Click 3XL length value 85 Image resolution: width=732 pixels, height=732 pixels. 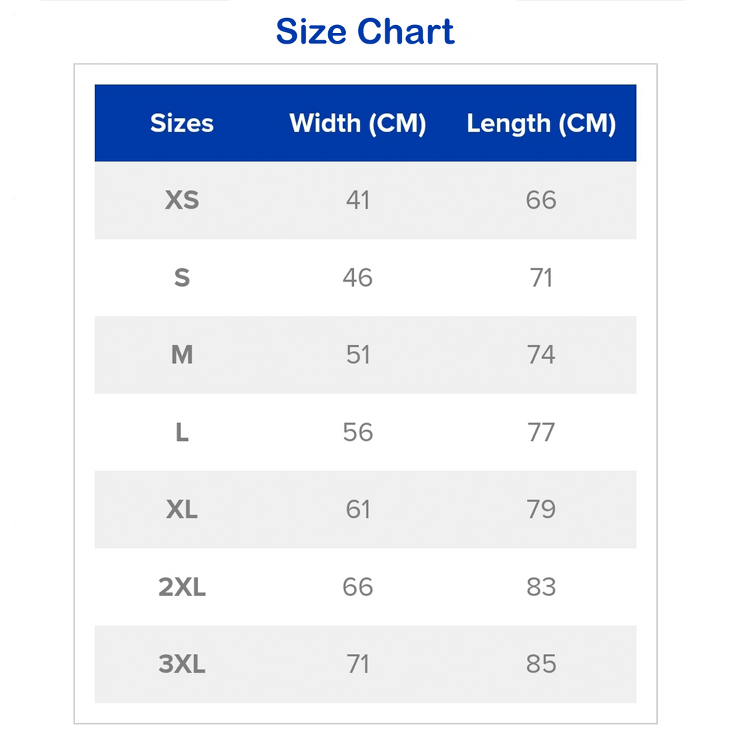[x=542, y=664]
